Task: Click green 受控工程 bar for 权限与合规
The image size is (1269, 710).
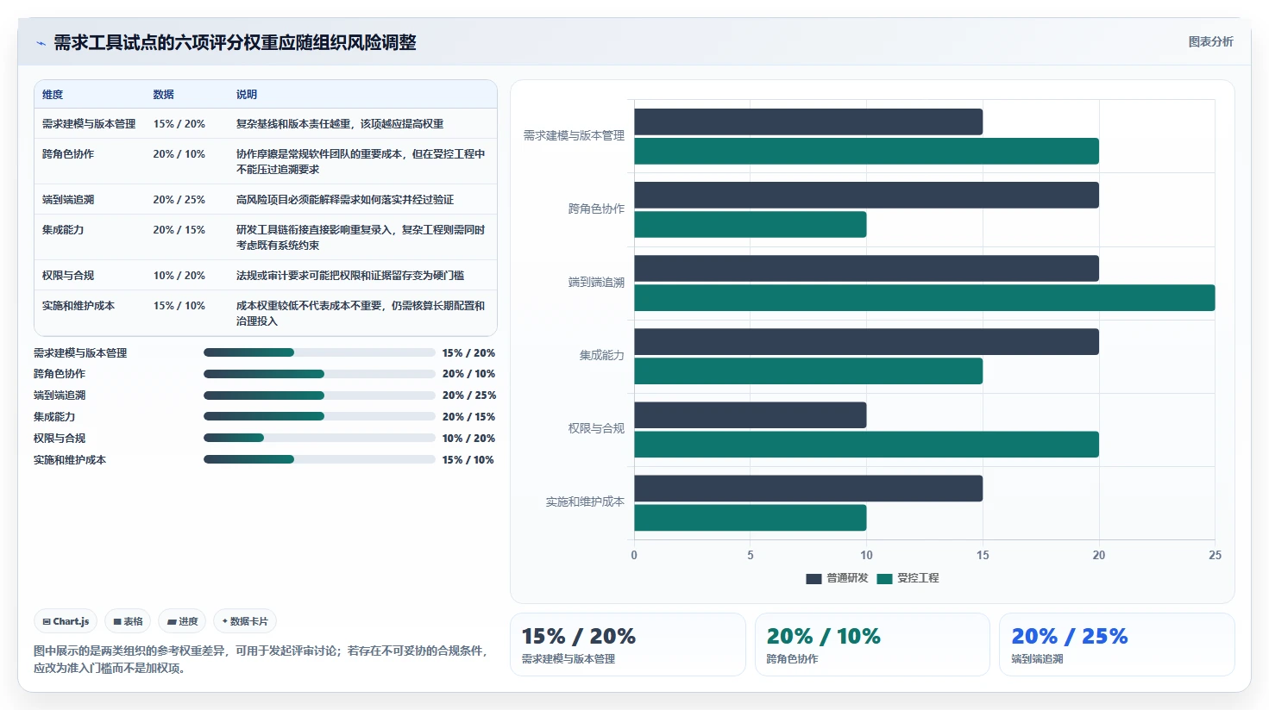Action: pos(866,444)
